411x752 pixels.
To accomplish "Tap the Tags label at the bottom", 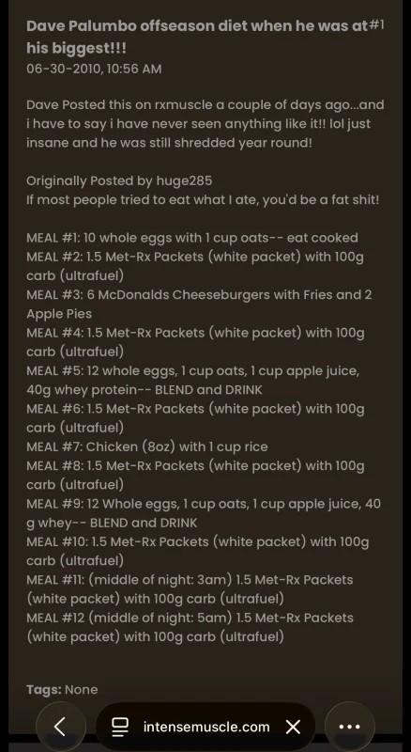I will pos(43,690).
